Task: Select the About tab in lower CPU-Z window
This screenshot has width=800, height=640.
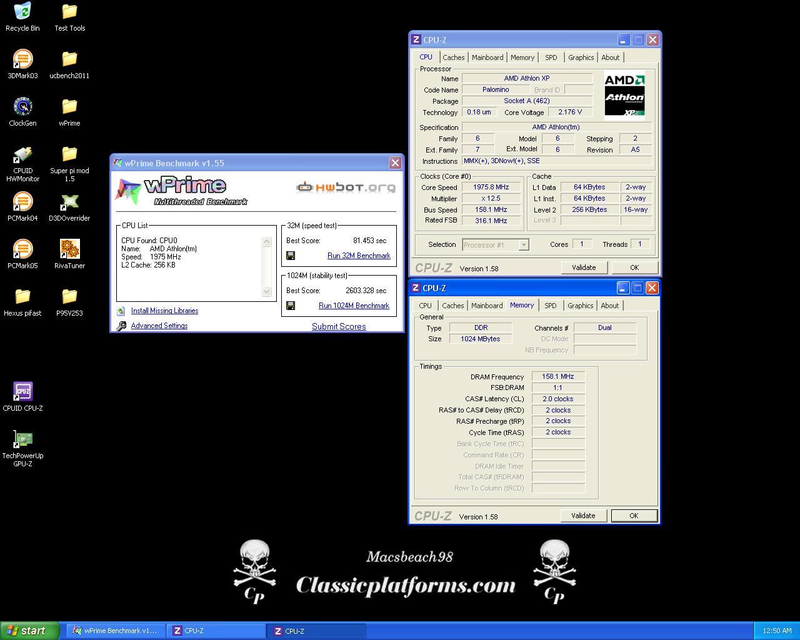Action: pyautogui.click(x=610, y=306)
